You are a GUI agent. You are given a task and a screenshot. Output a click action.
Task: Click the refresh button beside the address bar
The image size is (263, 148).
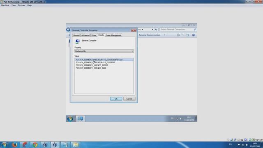point(156,30)
